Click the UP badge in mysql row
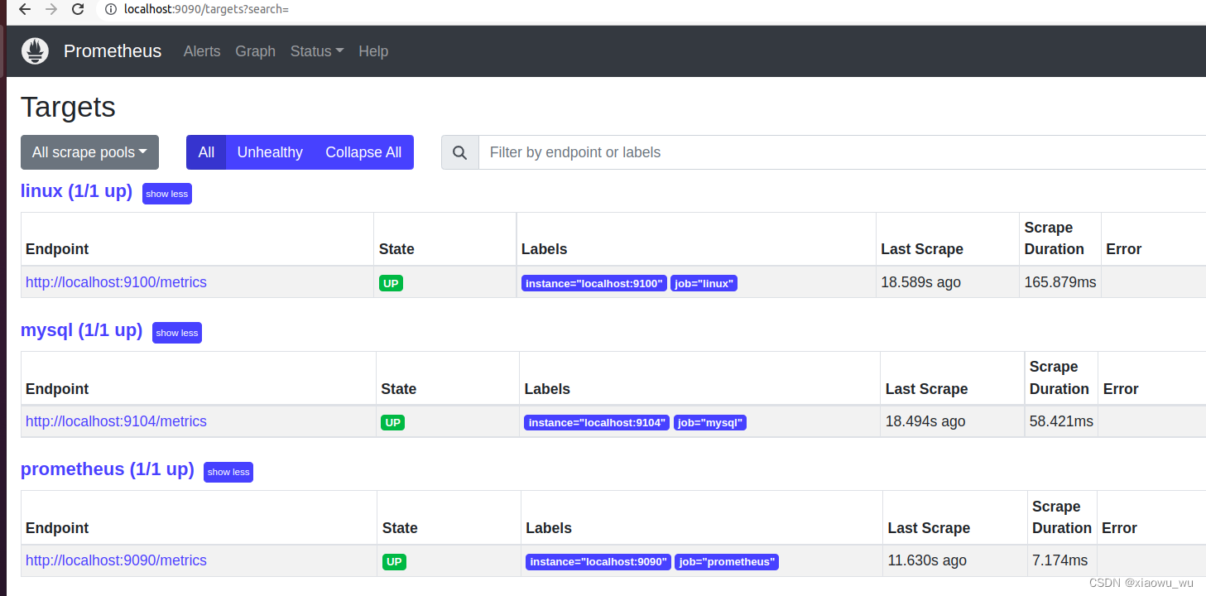Screen dimensions: 1206x596 (393, 422)
